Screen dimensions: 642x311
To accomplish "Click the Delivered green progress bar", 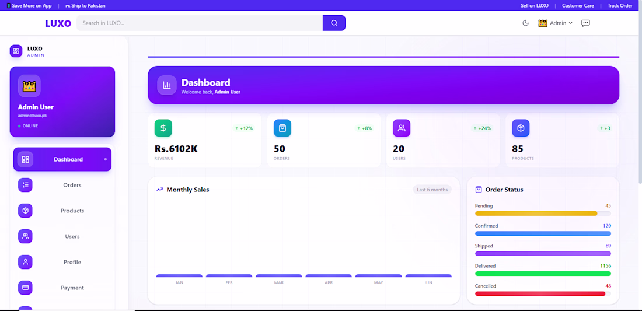I will tap(543, 274).
